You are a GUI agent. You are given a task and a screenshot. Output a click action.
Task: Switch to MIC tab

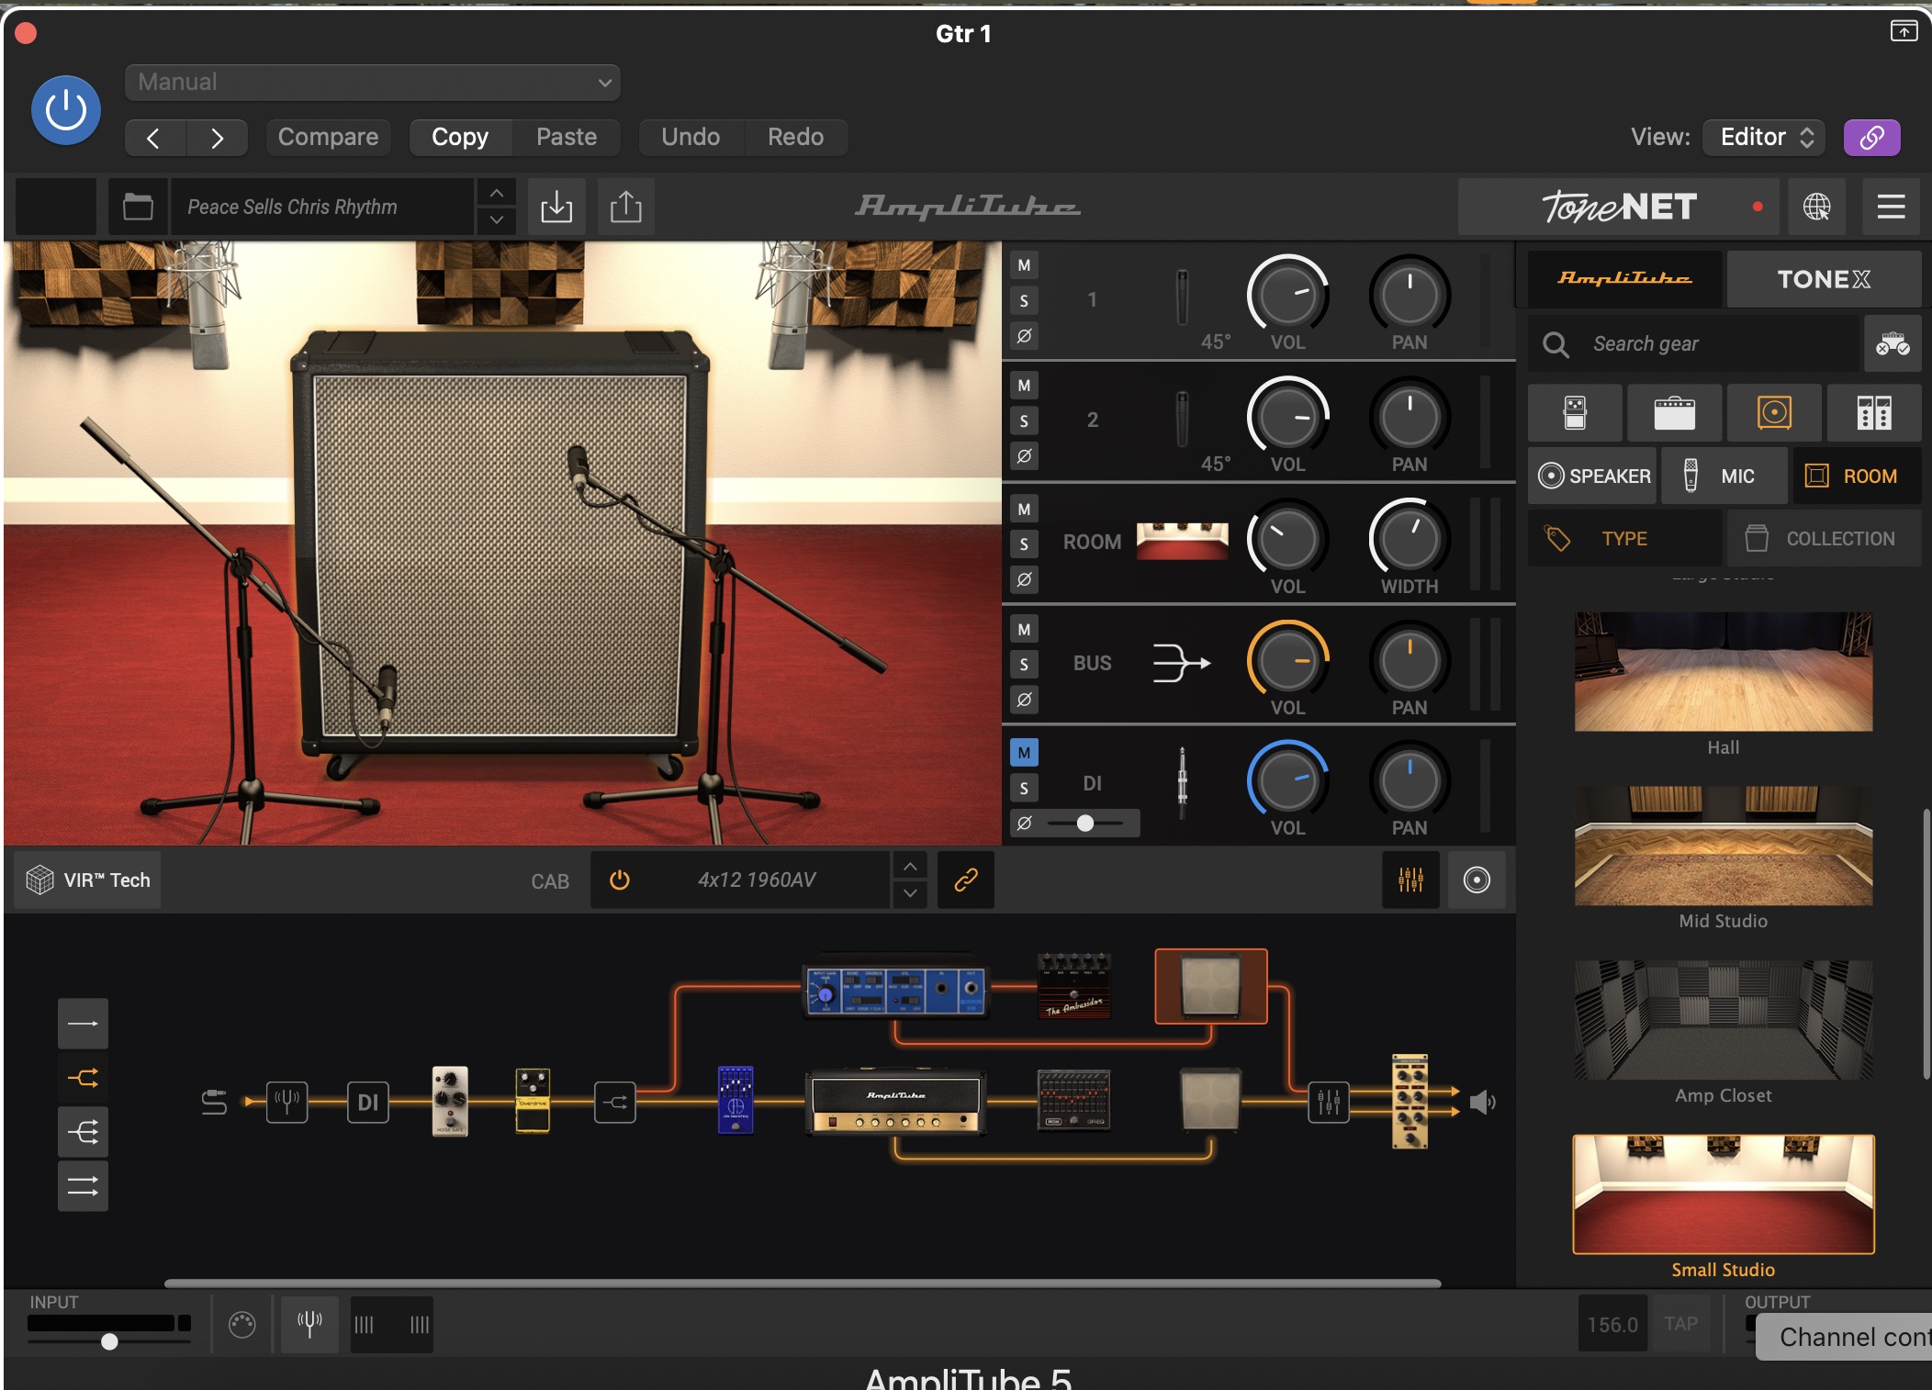1724,476
